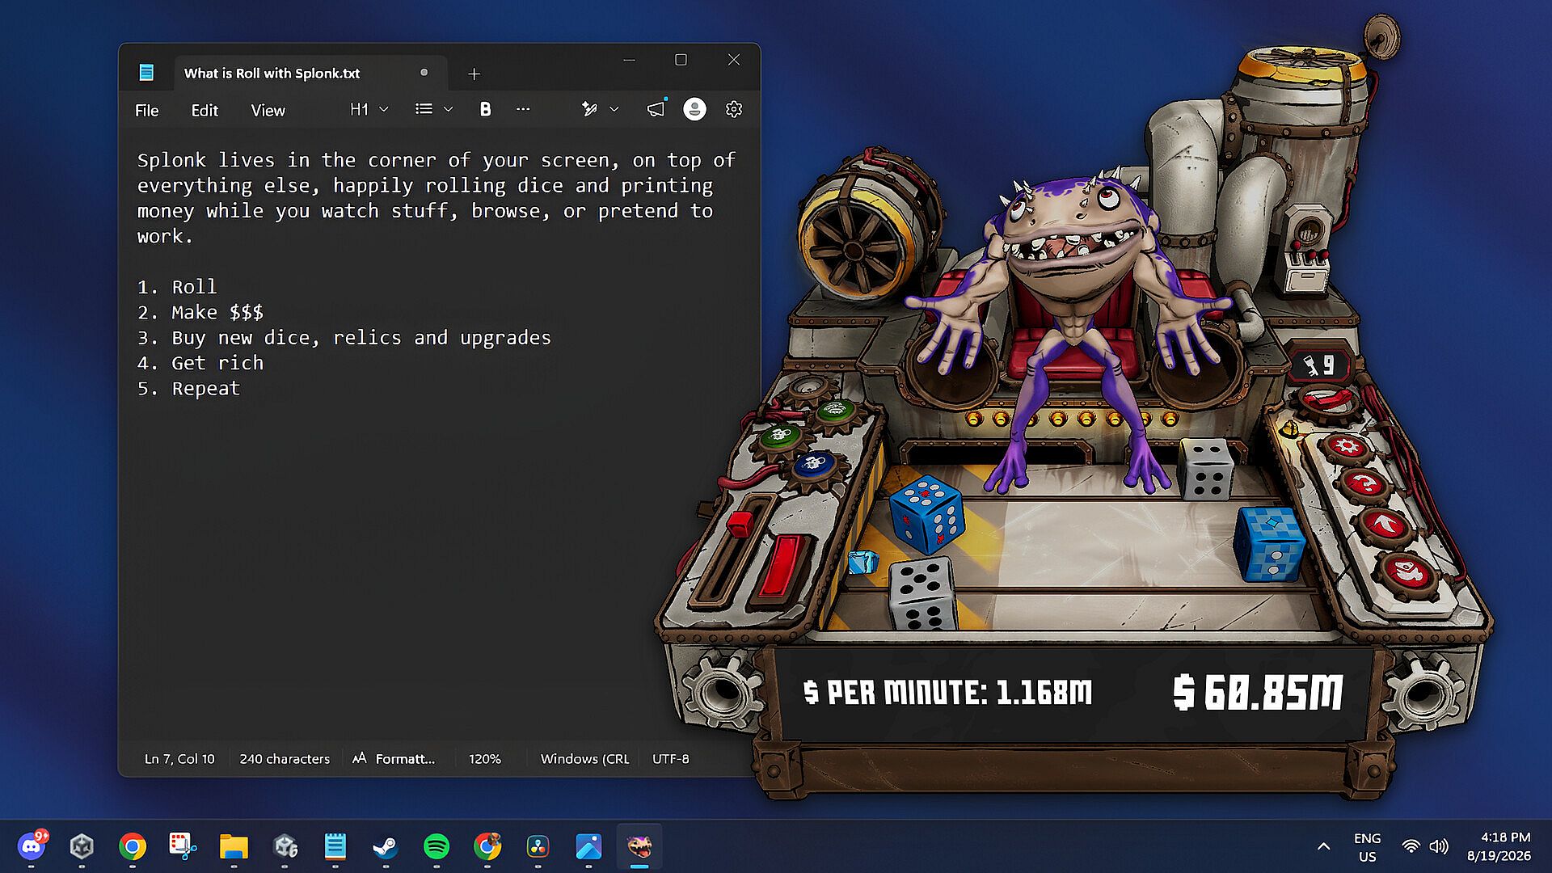The width and height of the screenshot is (1552, 873).
Task: Open the View menu
Action: point(268,110)
